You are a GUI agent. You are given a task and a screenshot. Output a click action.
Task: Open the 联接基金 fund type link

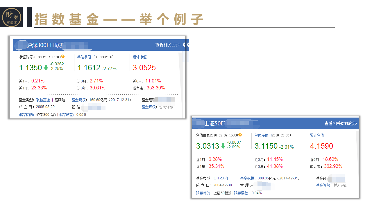(43, 100)
